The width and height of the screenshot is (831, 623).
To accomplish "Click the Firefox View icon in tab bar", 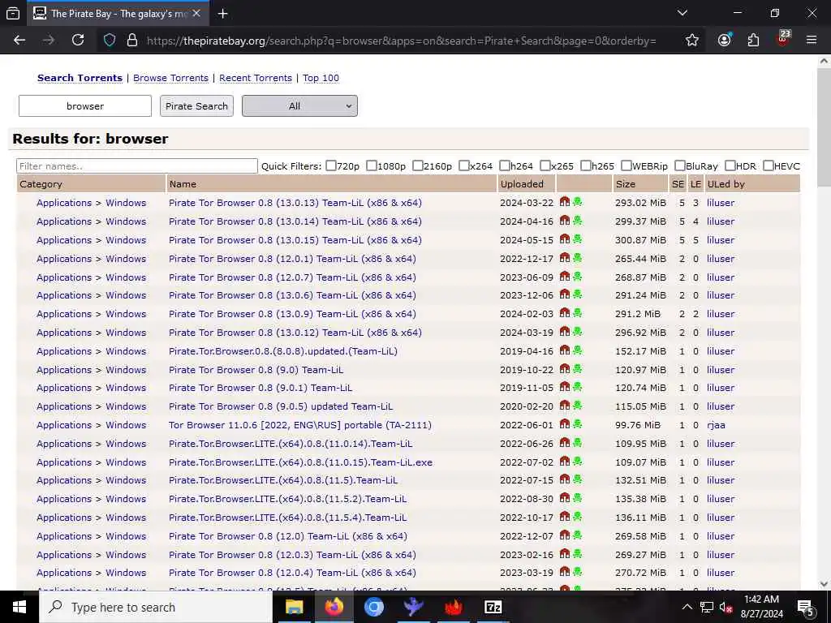I will (13, 14).
